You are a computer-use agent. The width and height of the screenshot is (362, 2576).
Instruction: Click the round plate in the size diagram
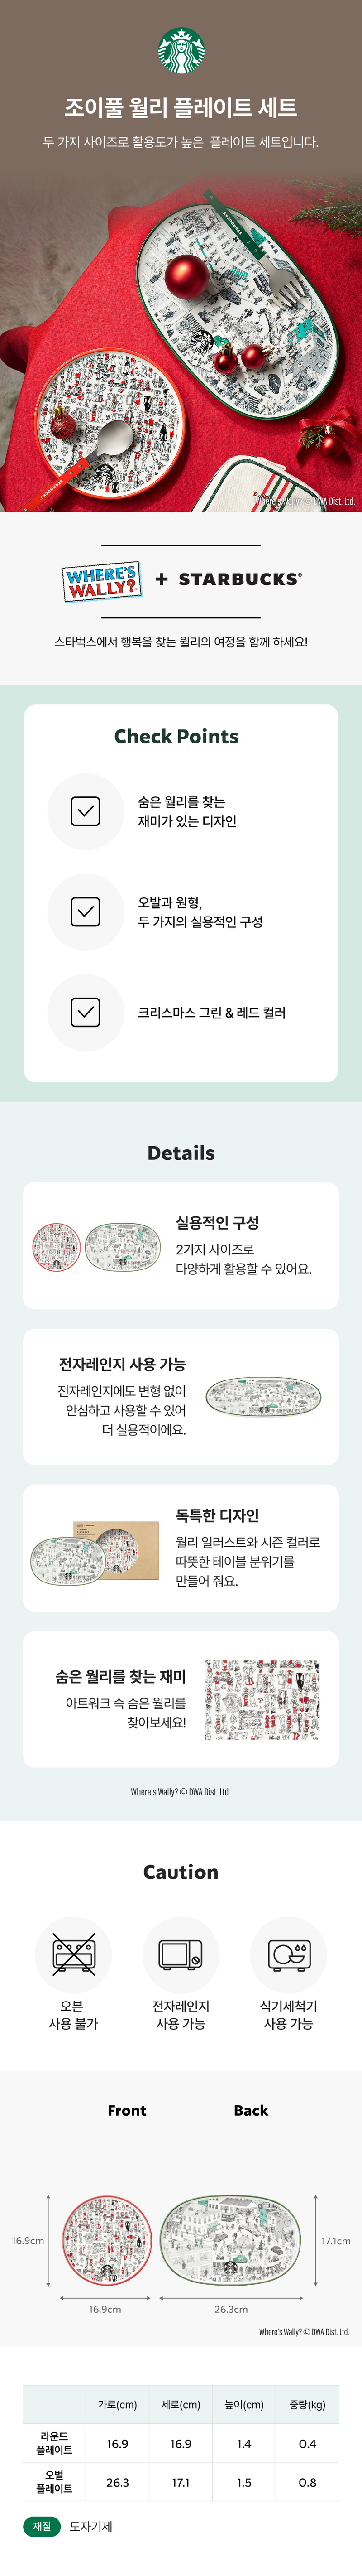(106, 2268)
